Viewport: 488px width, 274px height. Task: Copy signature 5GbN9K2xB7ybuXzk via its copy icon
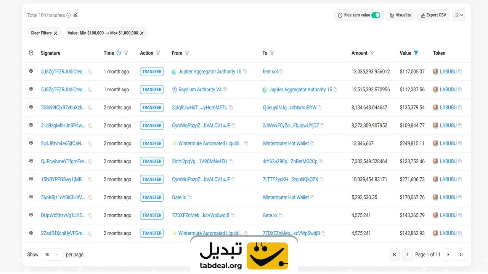click(90, 108)
